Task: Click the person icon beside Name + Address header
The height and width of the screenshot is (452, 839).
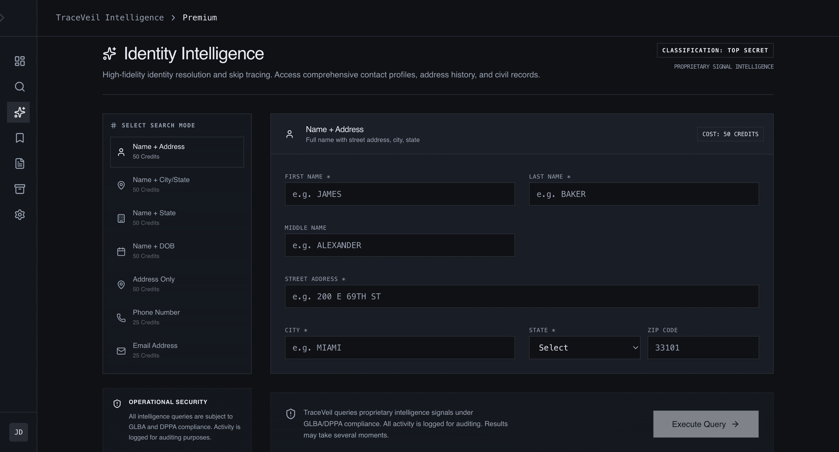Action: click(x=290, y=134)
